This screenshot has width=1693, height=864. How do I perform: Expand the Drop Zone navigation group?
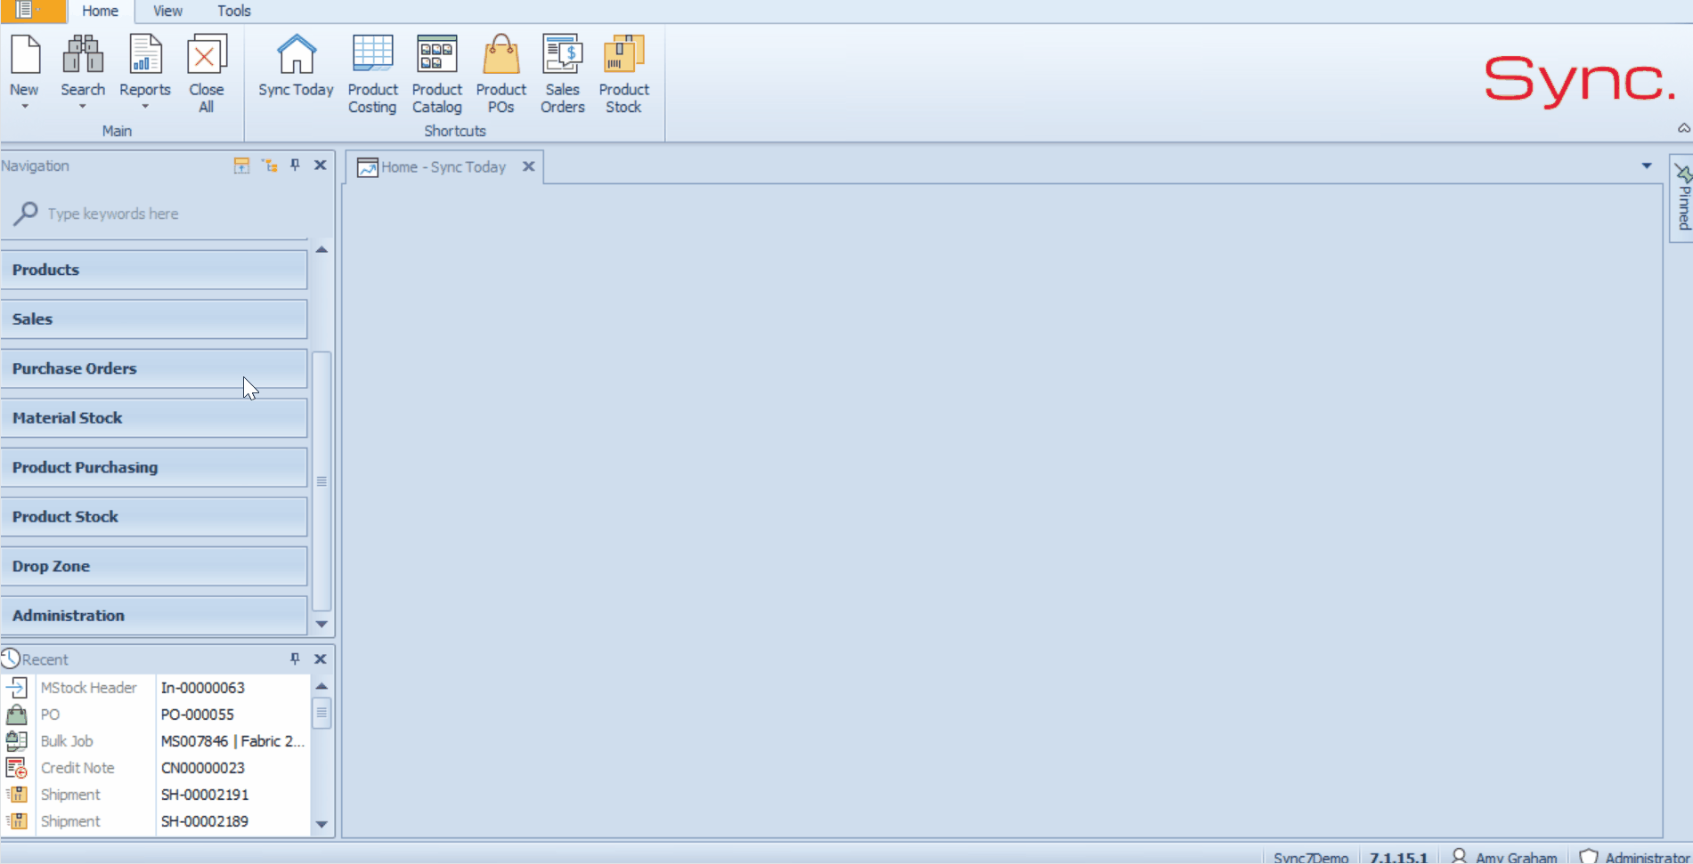pos(154,566)
